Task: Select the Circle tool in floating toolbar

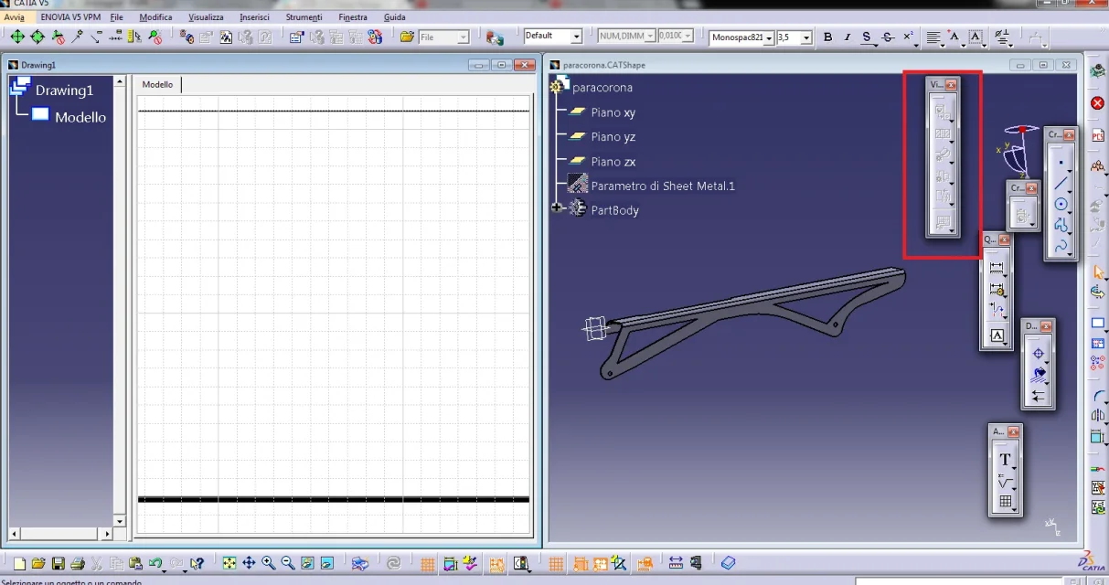Action: (x=1060, y=205)
